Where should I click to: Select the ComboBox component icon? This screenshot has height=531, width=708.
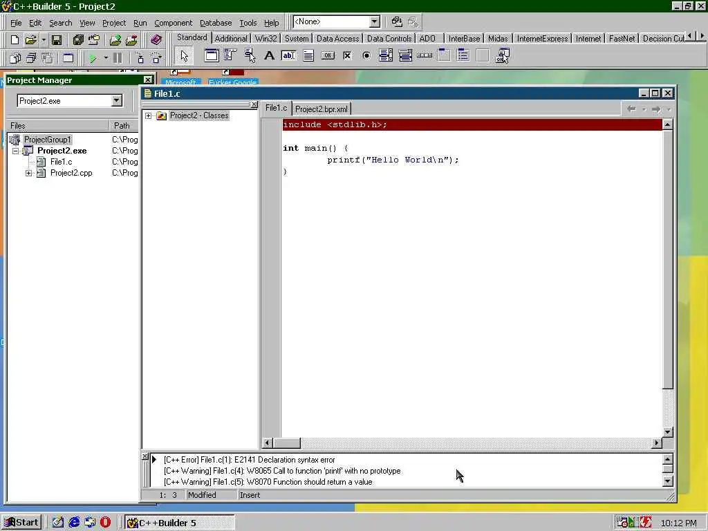[405, 55]
